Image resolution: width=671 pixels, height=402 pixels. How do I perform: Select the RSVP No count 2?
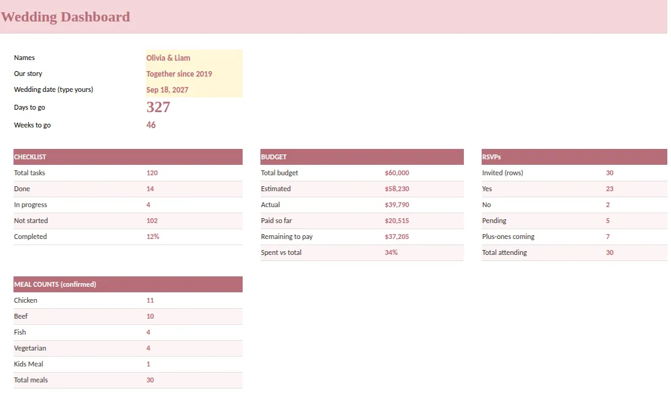point(608,205)
